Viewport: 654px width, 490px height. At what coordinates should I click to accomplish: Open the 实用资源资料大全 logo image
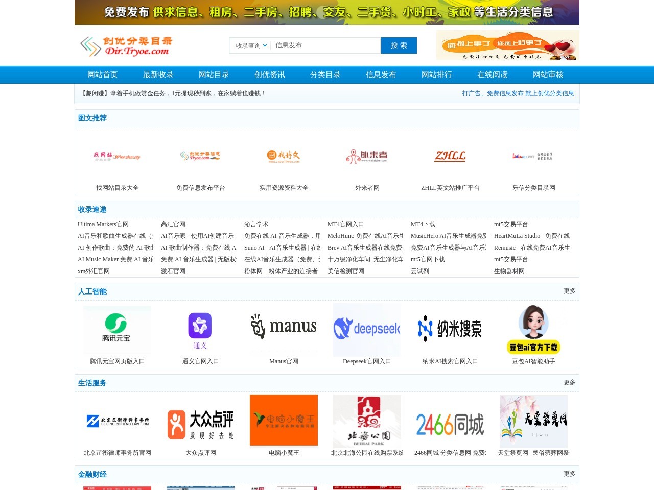[284, 156]
